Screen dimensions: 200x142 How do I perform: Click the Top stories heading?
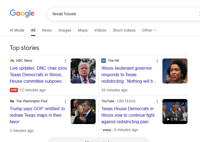click(x=24, y=48)
